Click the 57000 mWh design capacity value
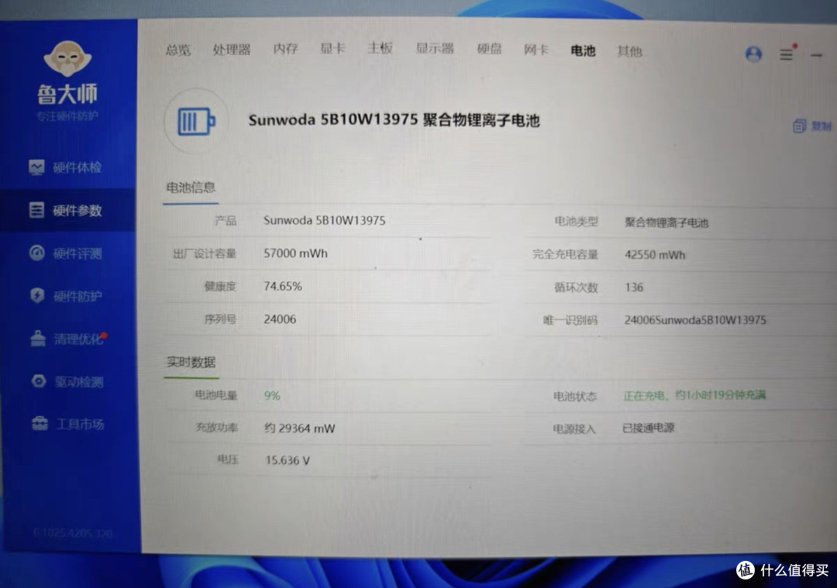The image size is (837, 588). (296, 253)
